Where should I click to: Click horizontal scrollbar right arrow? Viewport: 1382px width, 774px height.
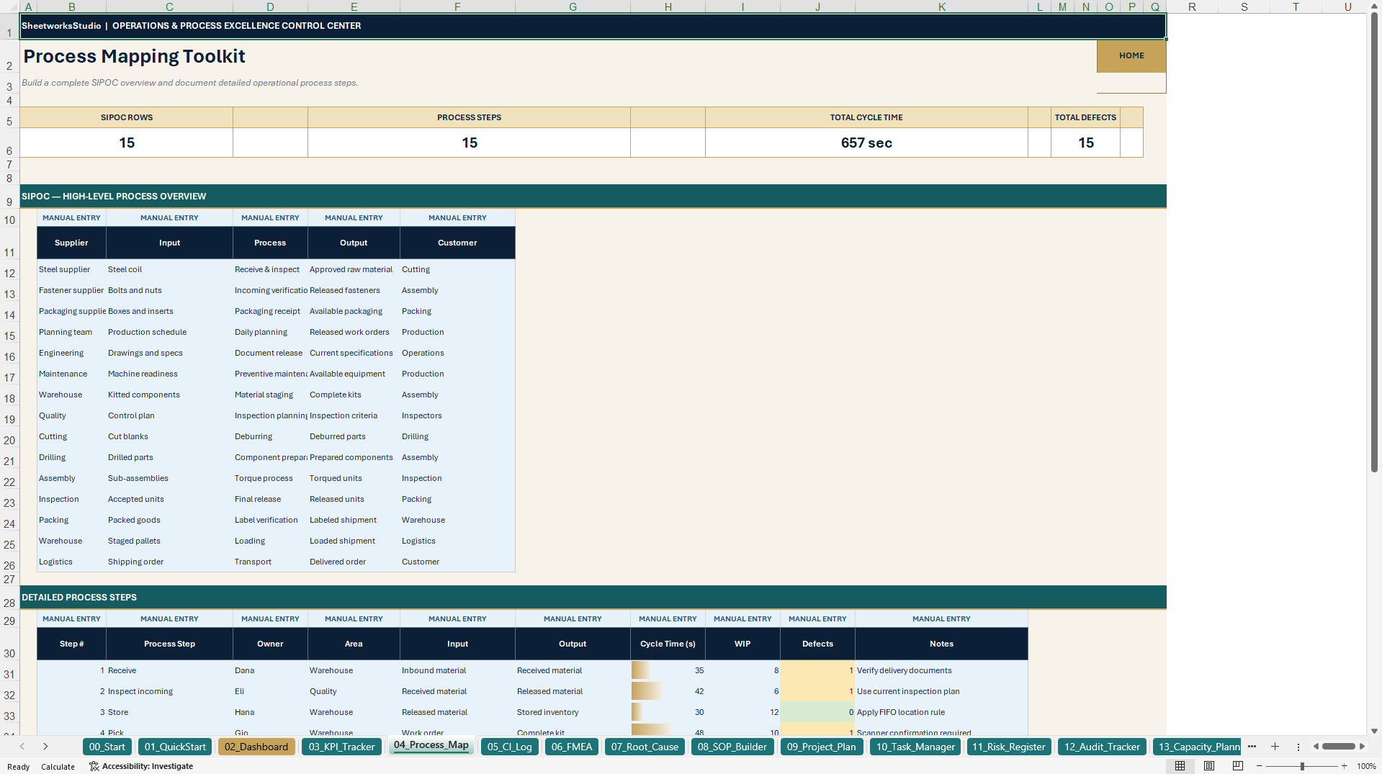tap(1362, 747)
